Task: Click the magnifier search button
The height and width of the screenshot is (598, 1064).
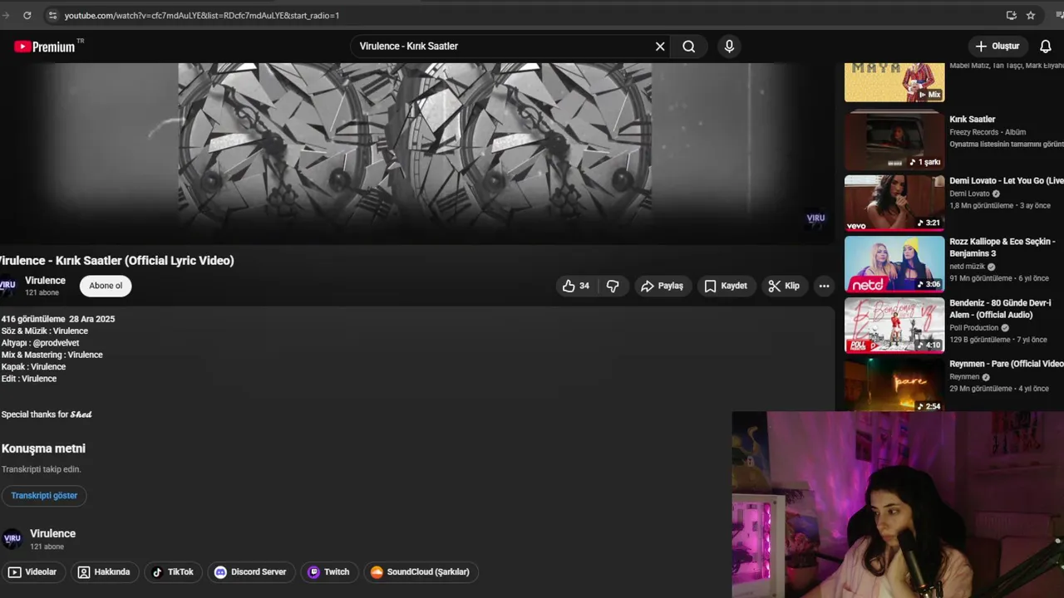Action: pos(689,47)
